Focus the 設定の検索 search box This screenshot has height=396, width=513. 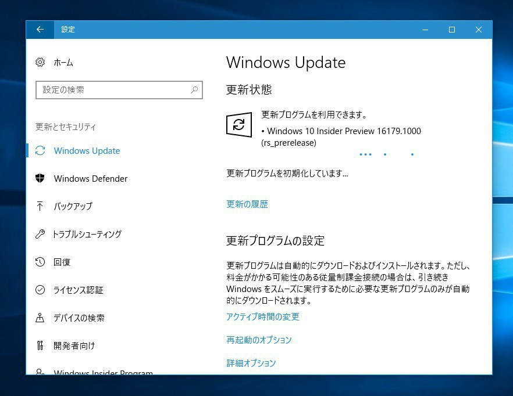pyautogui.click(x=119, y=90)
